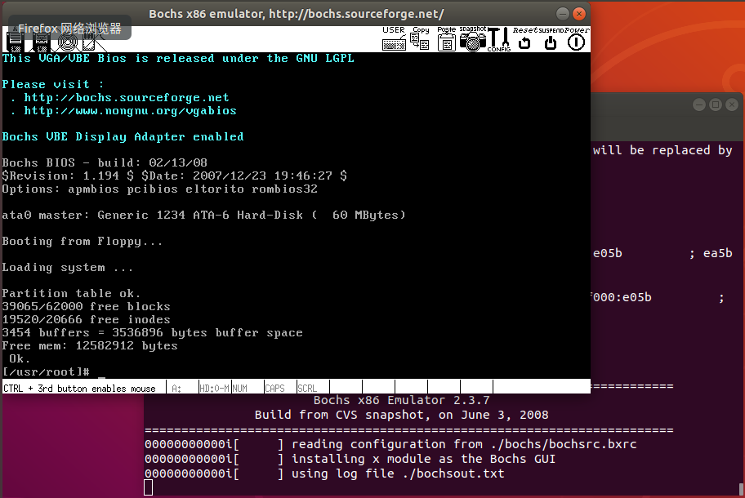Change Floppy A media via first toolbar icon
Viewport: 745px width, 498px height.
pos(14,41)
